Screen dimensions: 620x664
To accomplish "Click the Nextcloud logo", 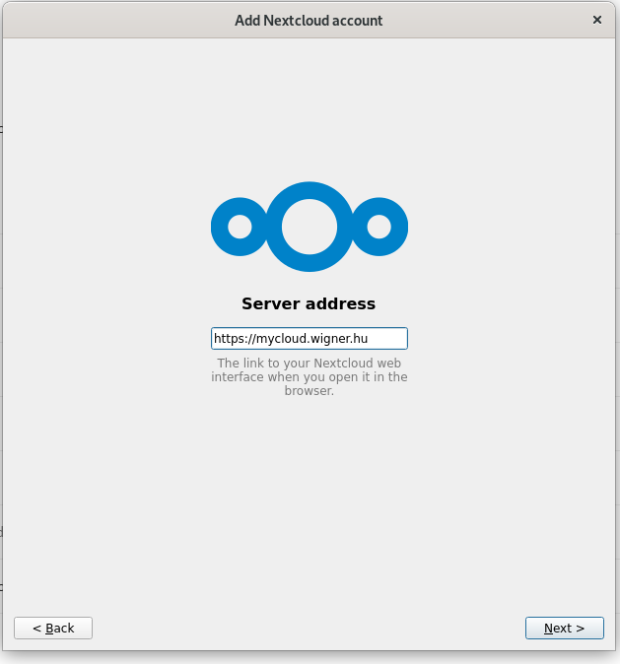I will pos(310,227).
